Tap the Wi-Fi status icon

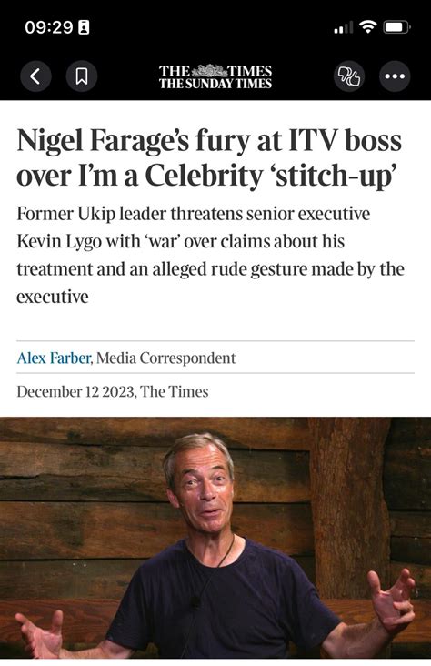point(367,26)
